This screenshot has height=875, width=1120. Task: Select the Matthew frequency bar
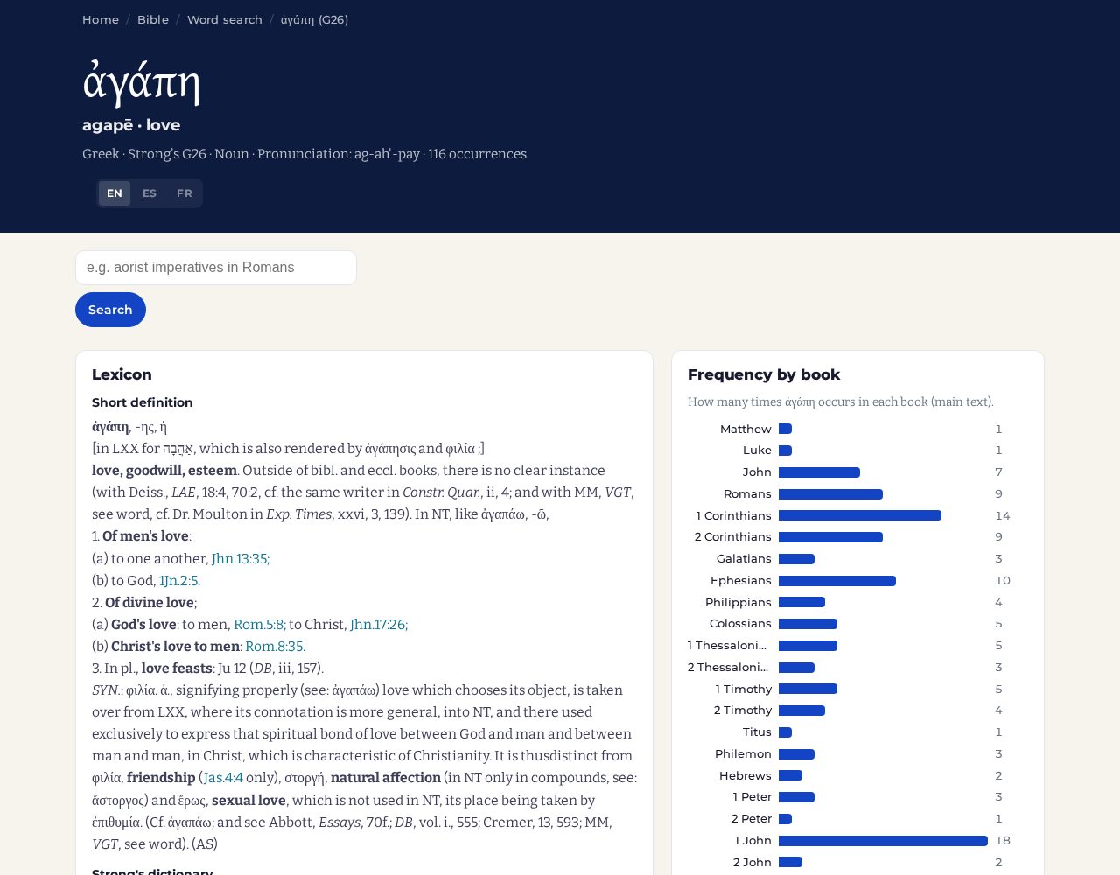[x=785, y=429]
